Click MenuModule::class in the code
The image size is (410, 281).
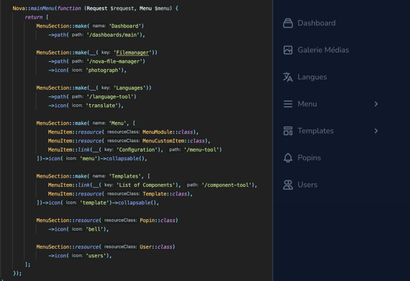click(168, 132)
